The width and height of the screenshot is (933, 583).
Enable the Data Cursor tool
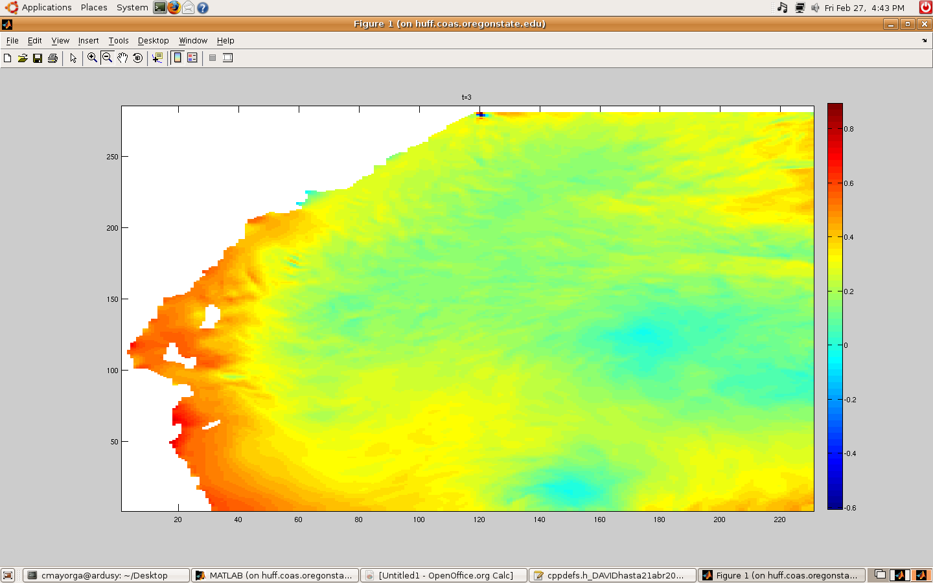[157, 58]
